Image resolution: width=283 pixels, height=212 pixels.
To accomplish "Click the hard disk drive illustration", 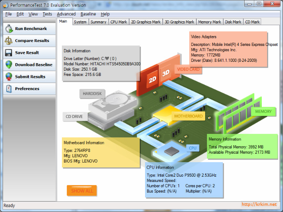I will click(x=112, y=106).
